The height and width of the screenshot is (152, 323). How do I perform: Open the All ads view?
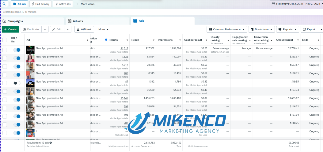pos(20,4)
